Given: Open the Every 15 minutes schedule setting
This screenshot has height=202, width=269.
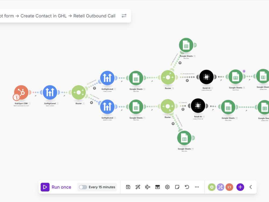Looking at the screenshot, I should (102, 187).
